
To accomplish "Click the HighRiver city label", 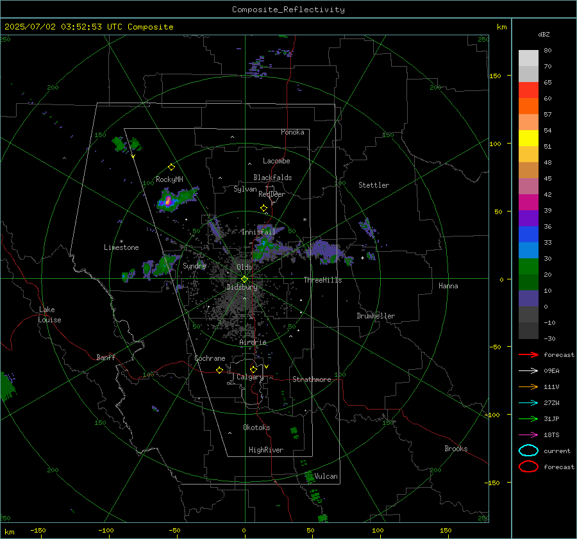I will click(265, 450).
